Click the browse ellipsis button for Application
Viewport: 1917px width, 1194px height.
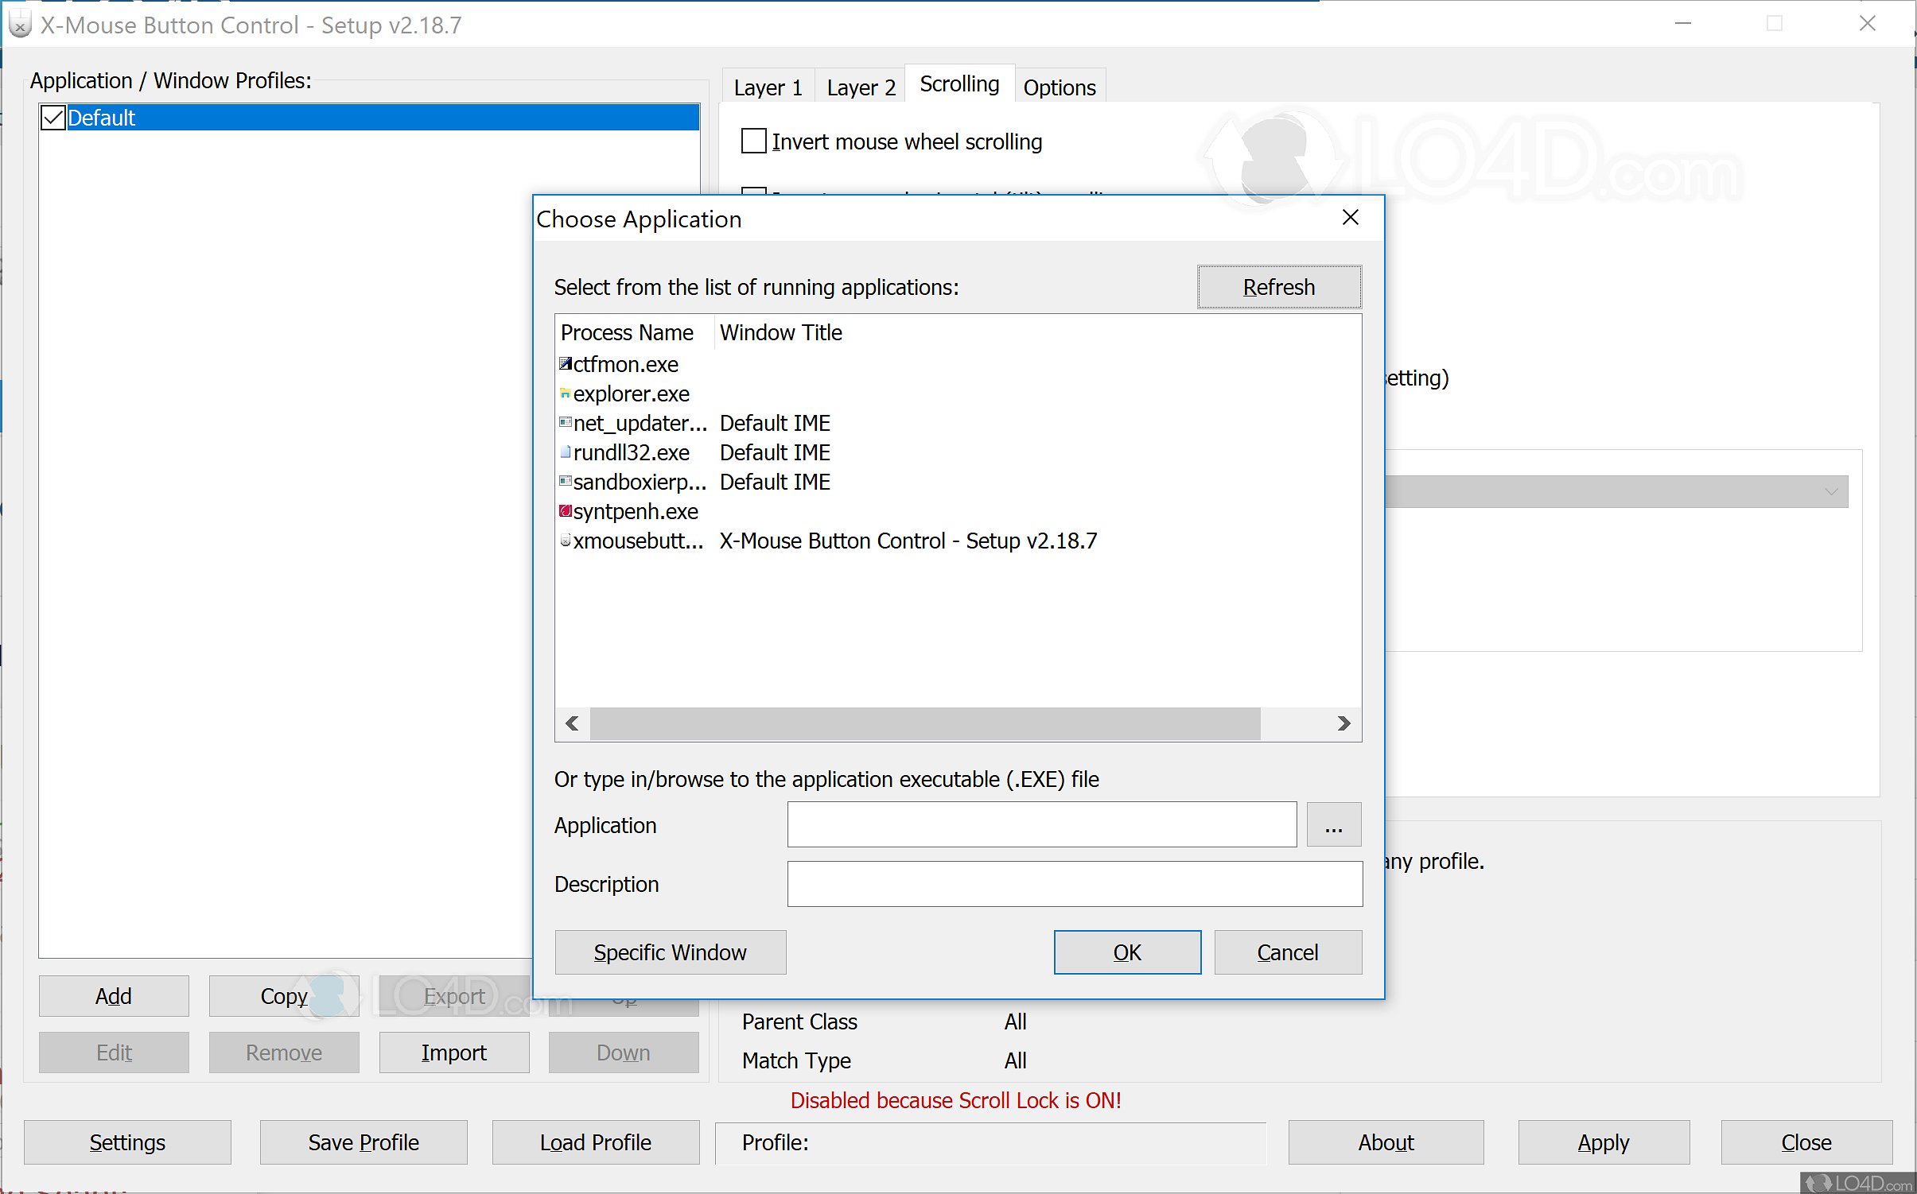[1333, 824]
